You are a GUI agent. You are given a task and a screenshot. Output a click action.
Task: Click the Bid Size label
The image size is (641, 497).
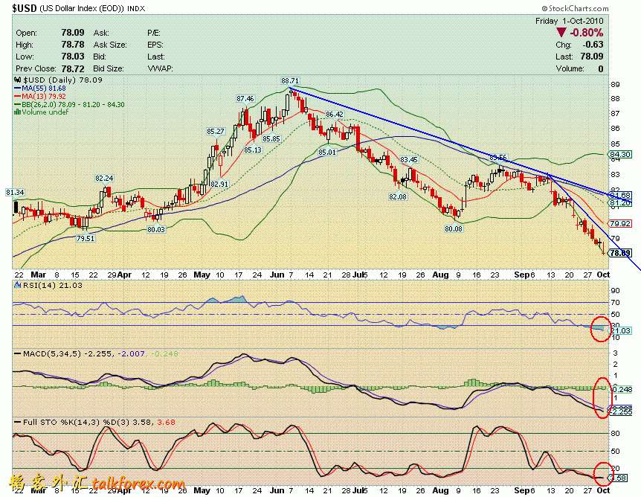(x=109, y=68)
